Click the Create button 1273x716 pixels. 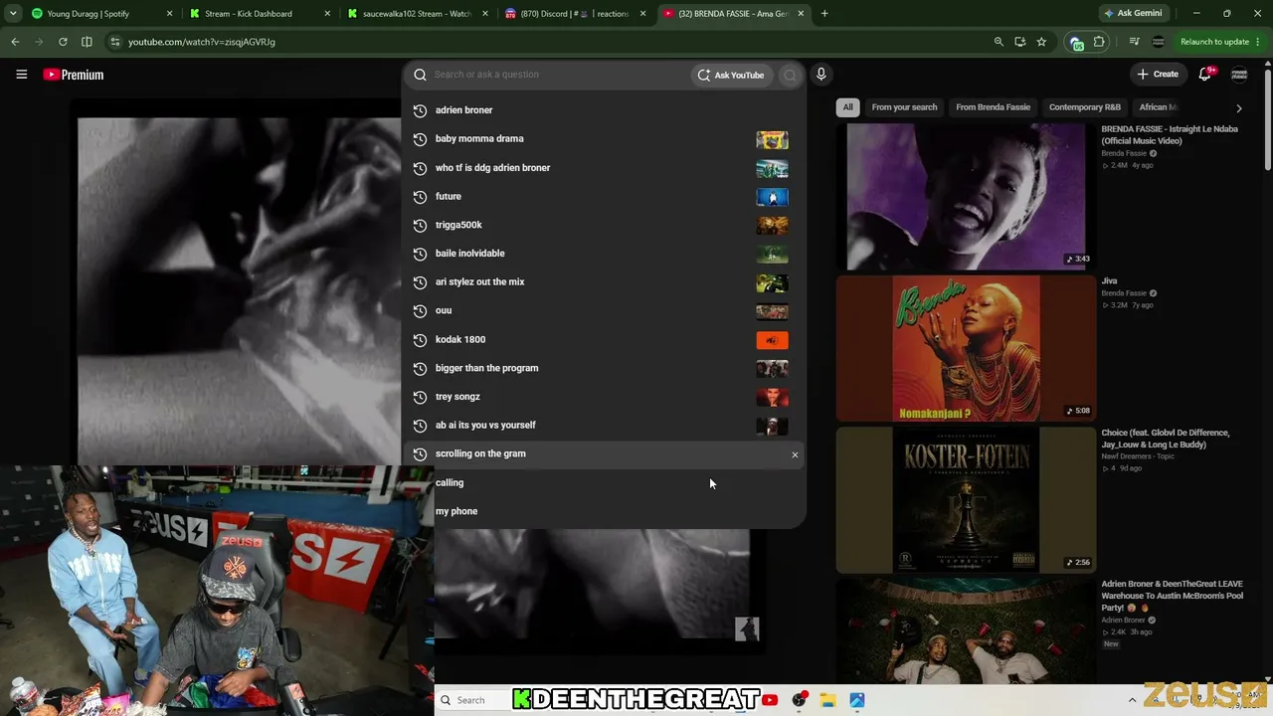1159,75
